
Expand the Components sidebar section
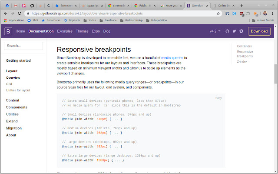(17, 107)
